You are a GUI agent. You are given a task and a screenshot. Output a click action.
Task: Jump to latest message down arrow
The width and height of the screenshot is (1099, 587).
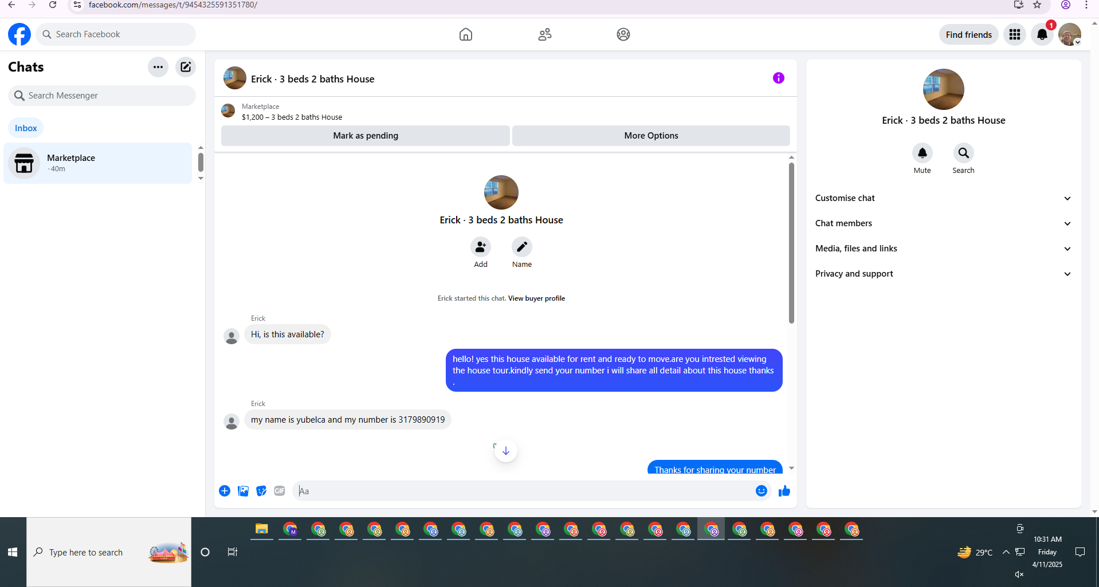[x=506, y=451]
